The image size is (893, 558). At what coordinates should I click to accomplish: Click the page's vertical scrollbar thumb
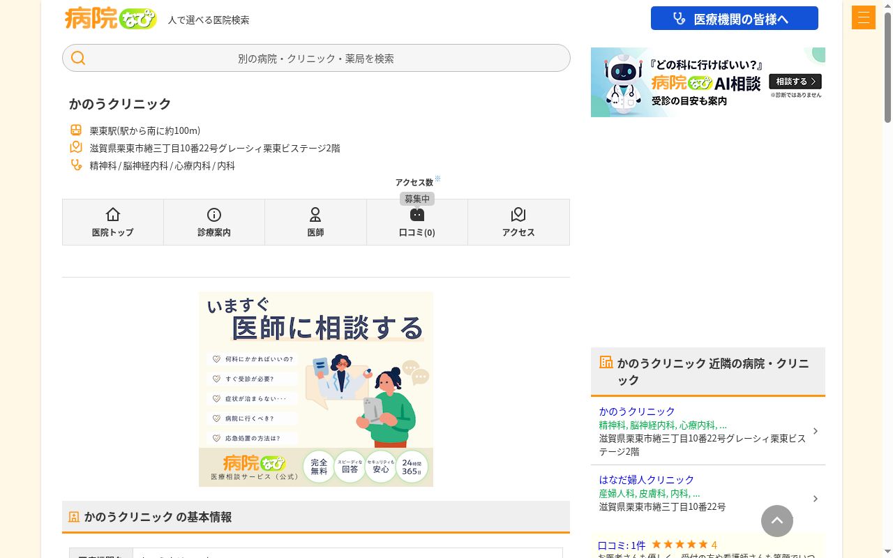click(888, 66)
